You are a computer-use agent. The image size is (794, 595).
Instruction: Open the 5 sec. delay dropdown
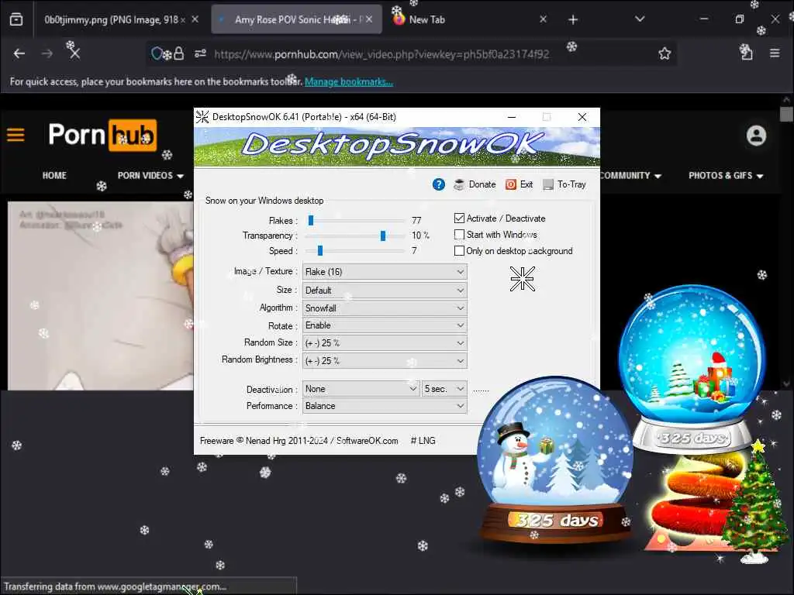(444, 389)
